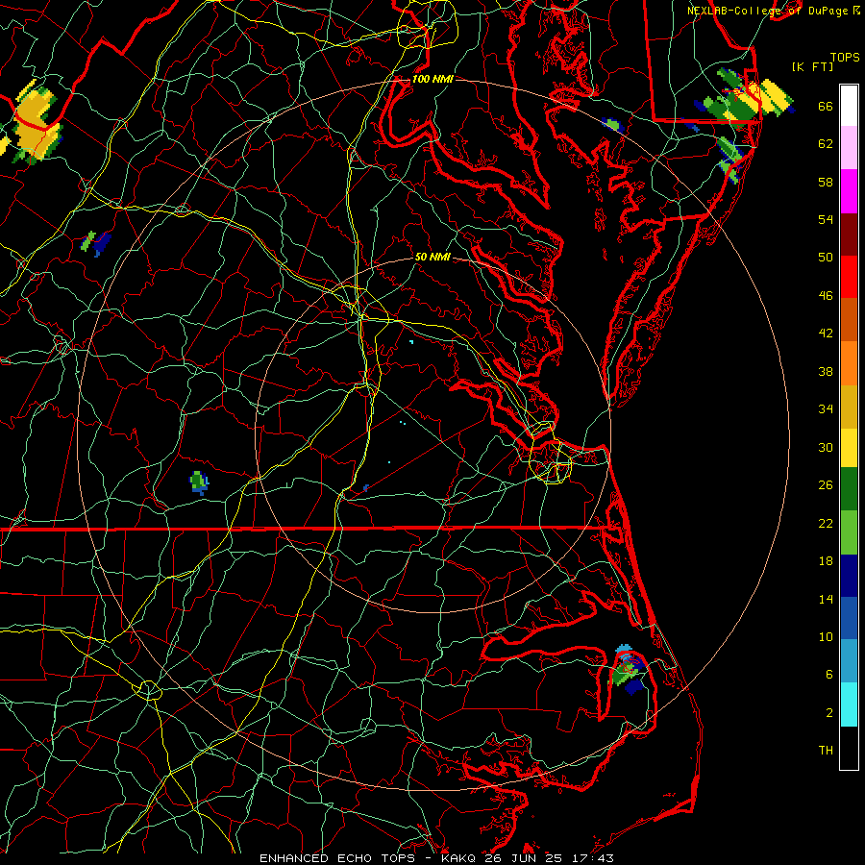Click the '[K FT]' units label
Screen dimensions: 865x865
[812, 67]
